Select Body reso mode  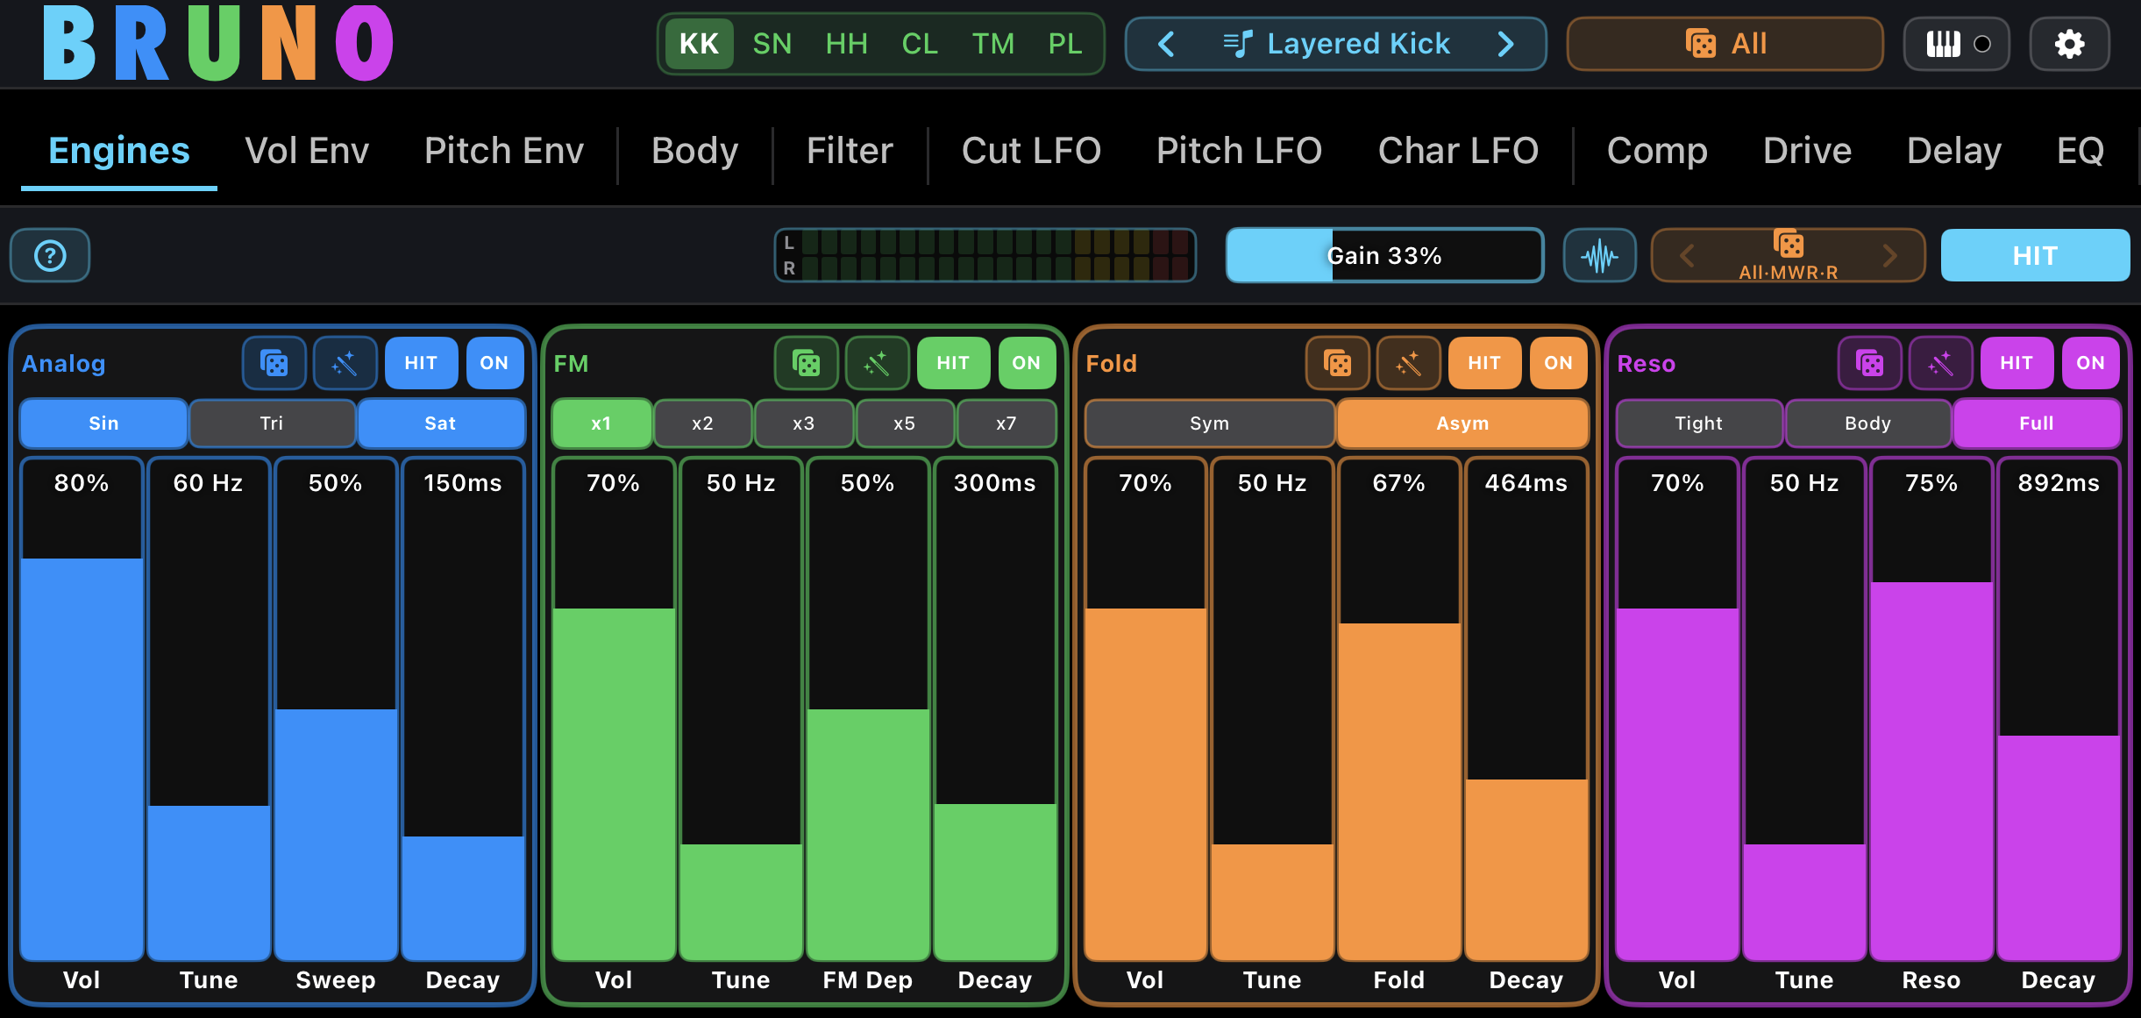pos(1867,424)
